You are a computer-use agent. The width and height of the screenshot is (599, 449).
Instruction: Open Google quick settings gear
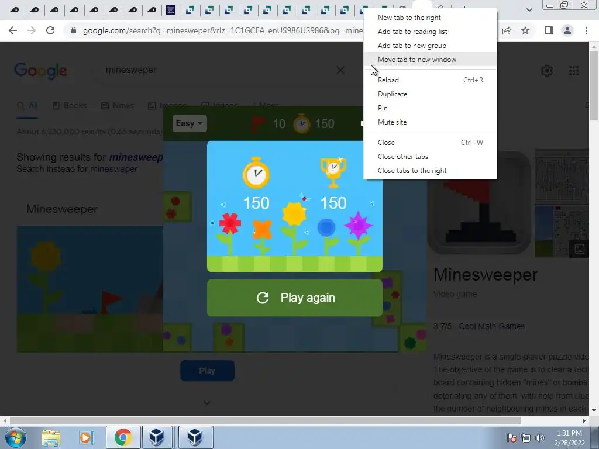(547, 71)
